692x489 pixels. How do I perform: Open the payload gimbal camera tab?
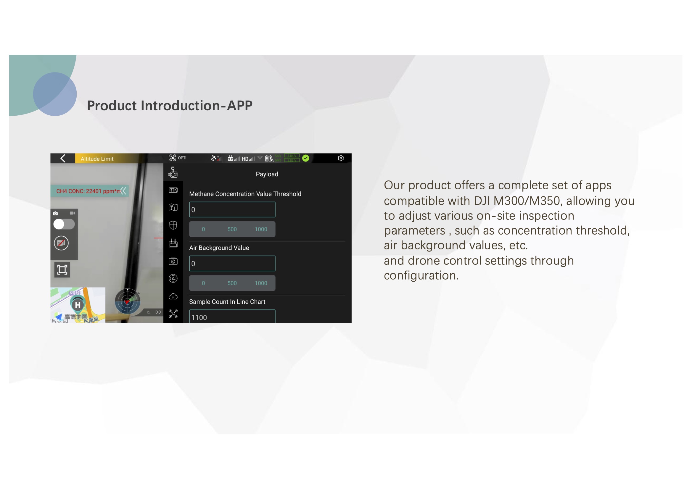pyautogui.click(x=173, y=172)
